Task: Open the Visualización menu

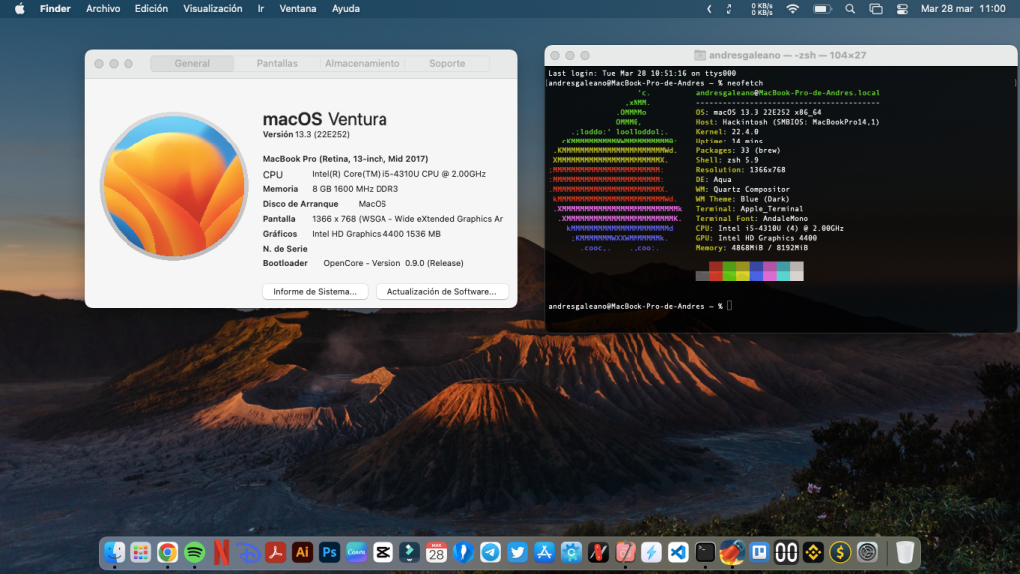Action: pos(212,9)
